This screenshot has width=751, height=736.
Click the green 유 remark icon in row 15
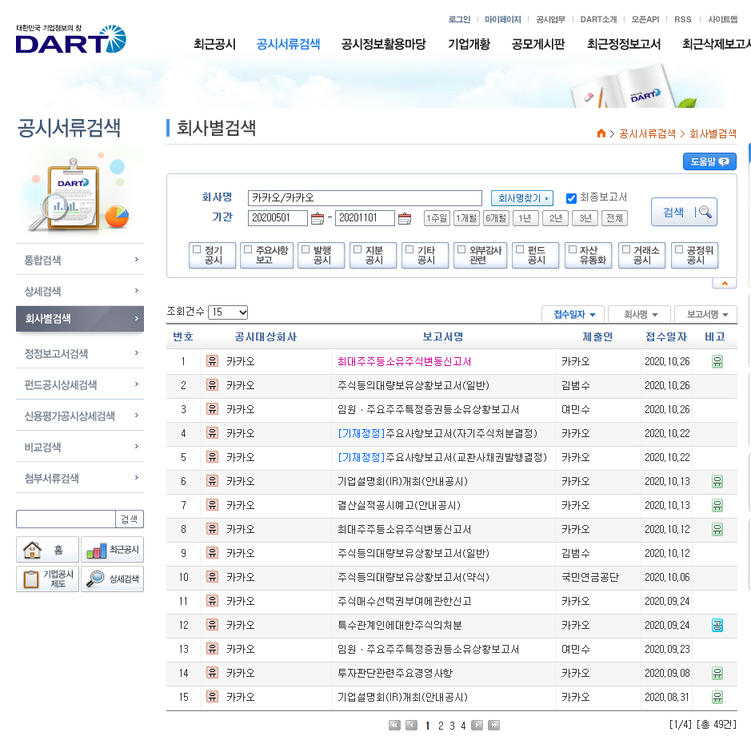pyautogui.click(x=717, y=697)
